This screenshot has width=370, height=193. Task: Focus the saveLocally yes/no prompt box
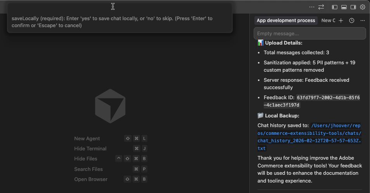point(119,22)
